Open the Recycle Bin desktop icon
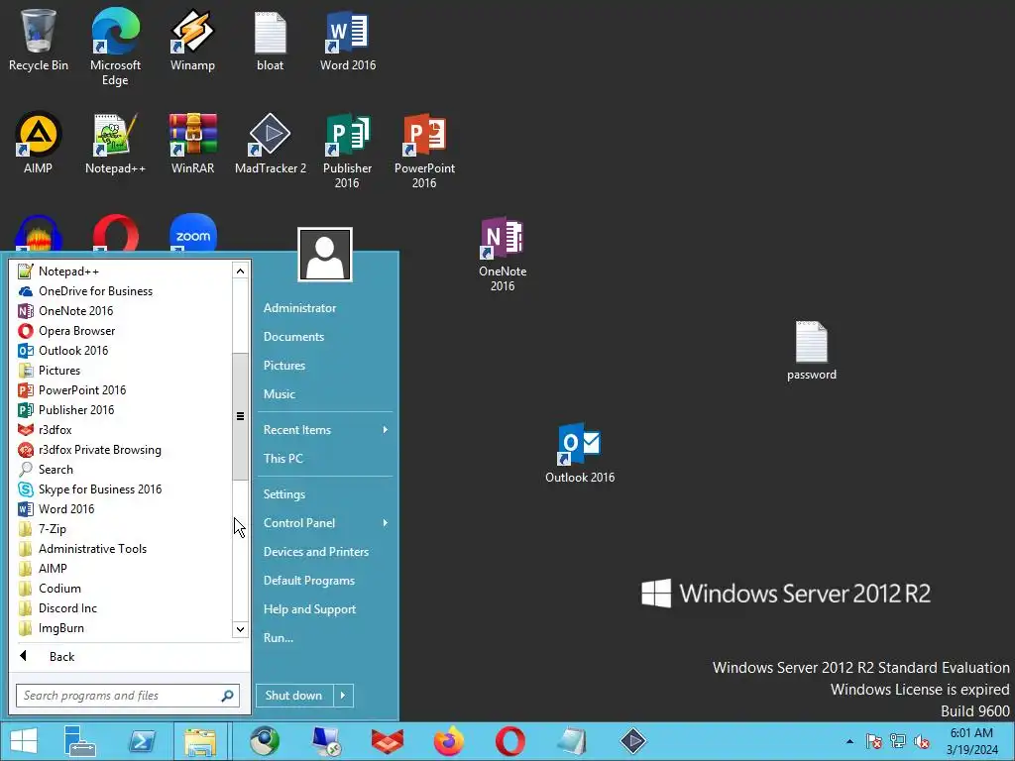 39,41
